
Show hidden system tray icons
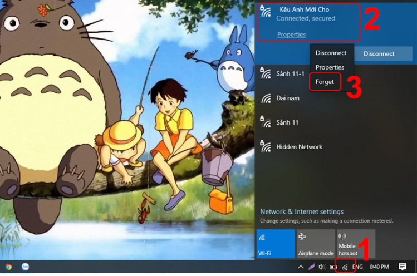point(301,267)
